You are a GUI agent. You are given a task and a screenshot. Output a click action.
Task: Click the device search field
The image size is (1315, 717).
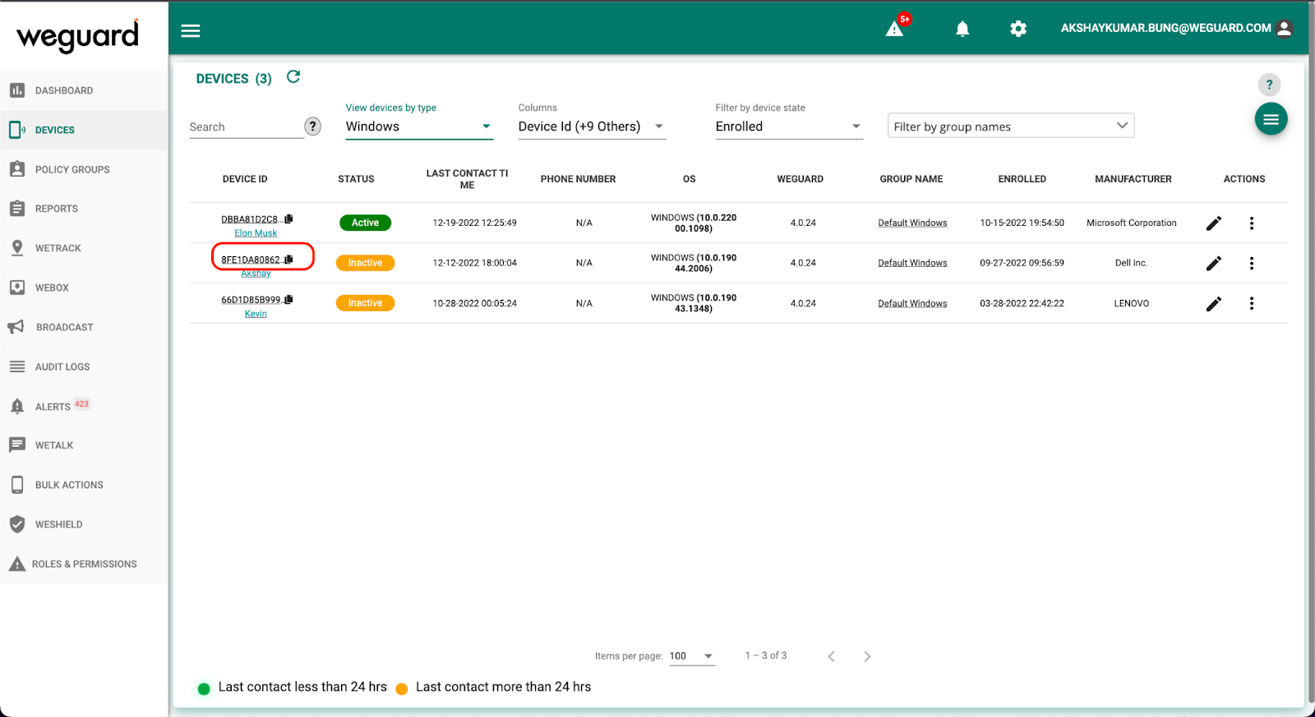[x=246, y=127]
